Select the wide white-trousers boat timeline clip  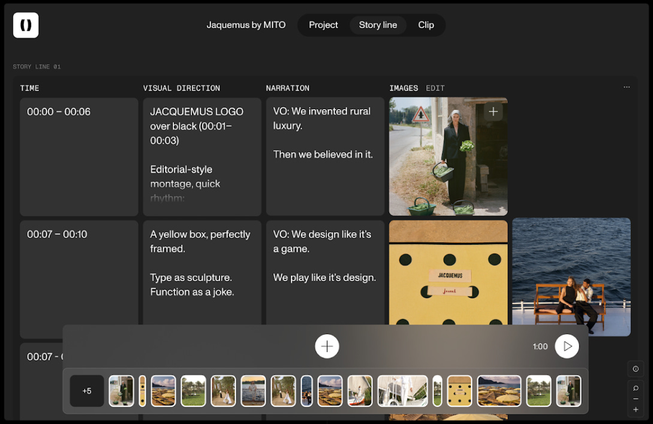pyautogui.click(x=402, y=391)
